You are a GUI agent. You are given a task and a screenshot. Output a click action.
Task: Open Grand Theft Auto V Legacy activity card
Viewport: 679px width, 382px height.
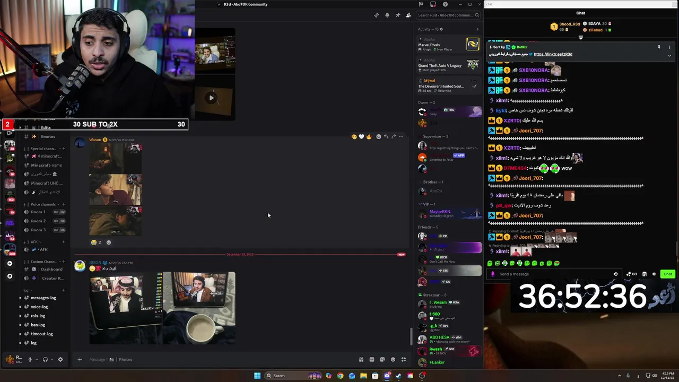pos(449,65)
